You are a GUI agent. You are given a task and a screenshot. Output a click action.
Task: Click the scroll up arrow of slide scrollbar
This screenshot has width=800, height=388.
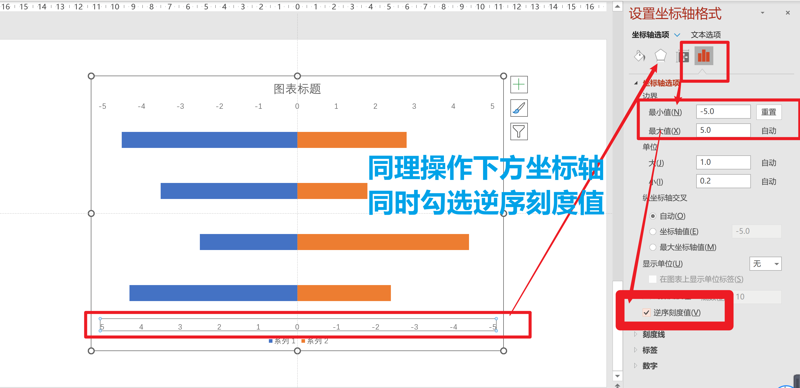(617, 6)
